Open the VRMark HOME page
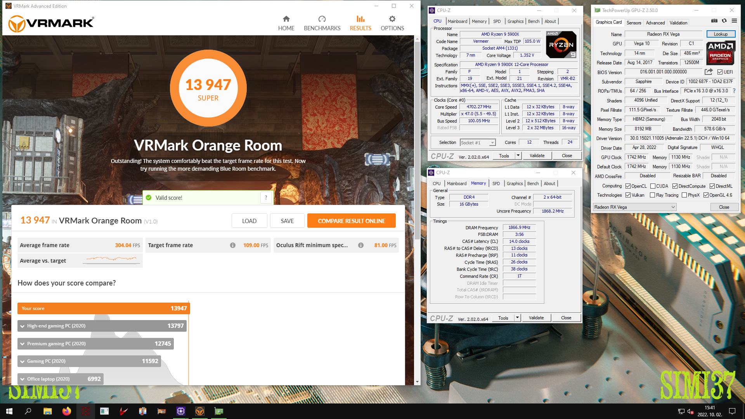The width and height of the screenshot is (745, 419). click(x=286, y=23)
